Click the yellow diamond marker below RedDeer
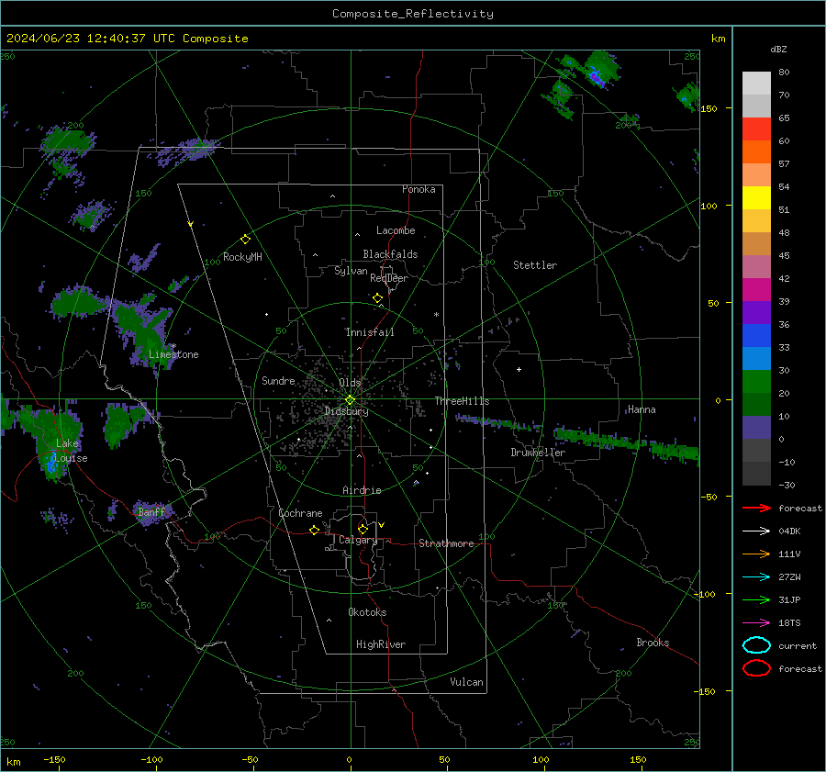The height and width of the screenshot is (772, 826). (x=377, y=298)
